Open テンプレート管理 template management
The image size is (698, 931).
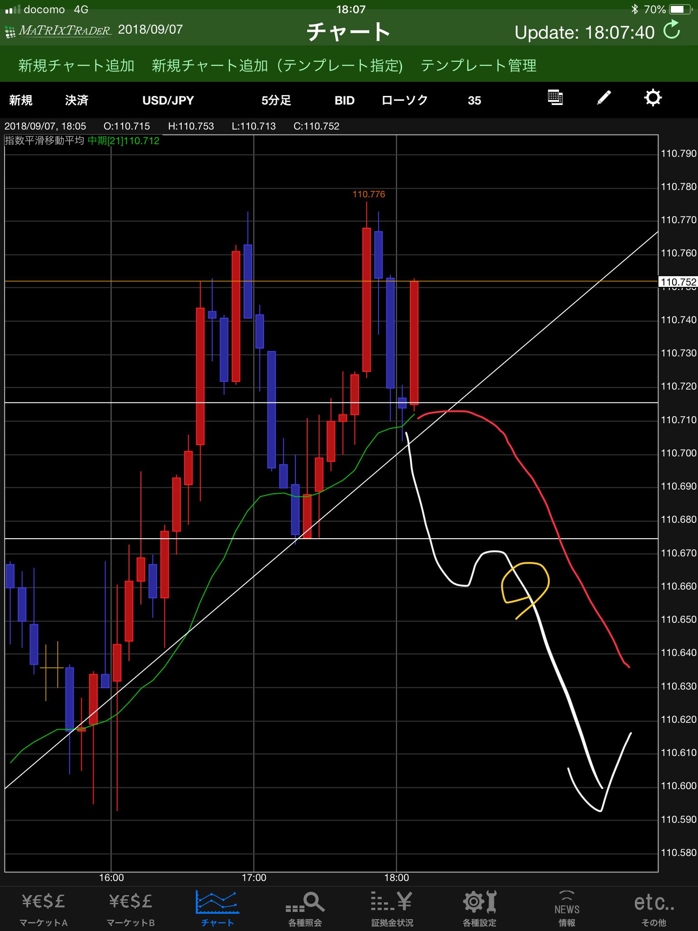tap(479, 65)
